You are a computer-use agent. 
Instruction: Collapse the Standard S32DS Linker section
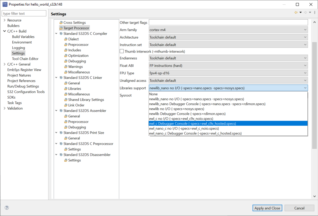pos(56,77)
